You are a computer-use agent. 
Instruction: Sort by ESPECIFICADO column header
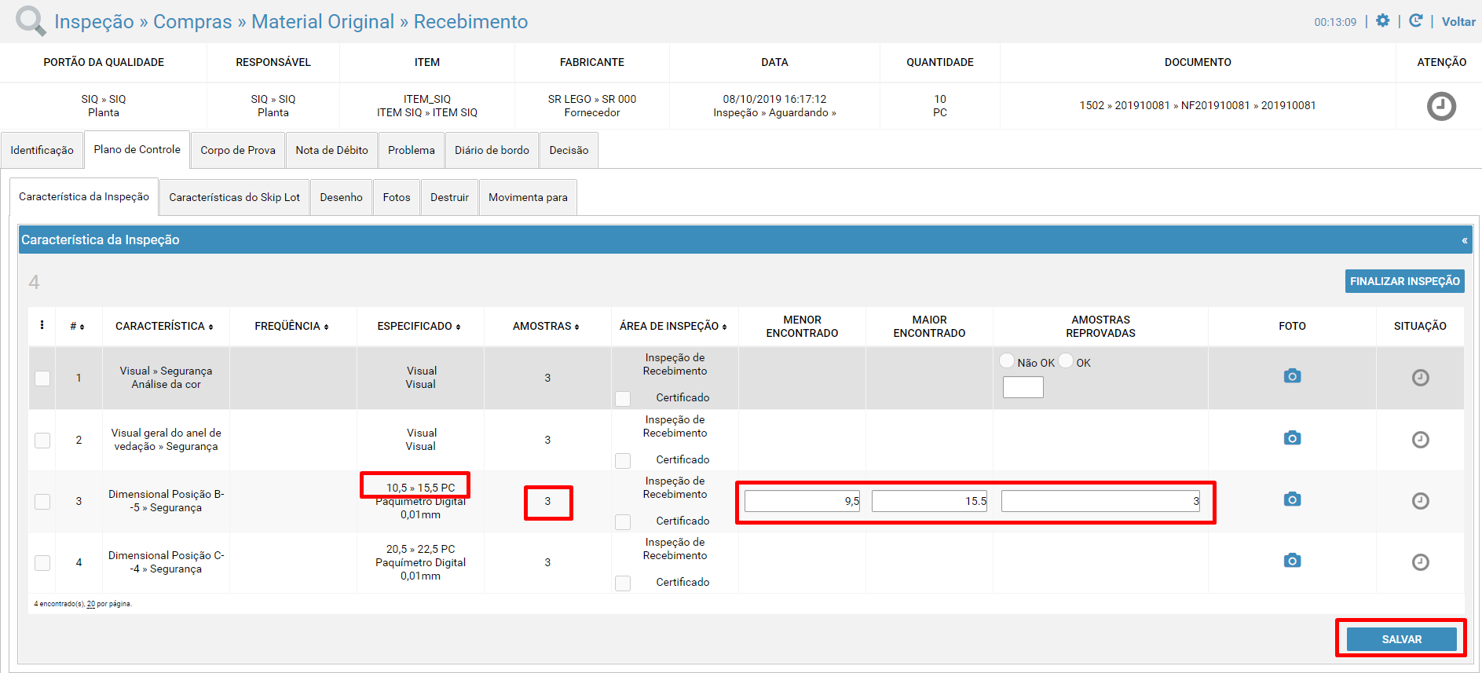pos(419,326)
